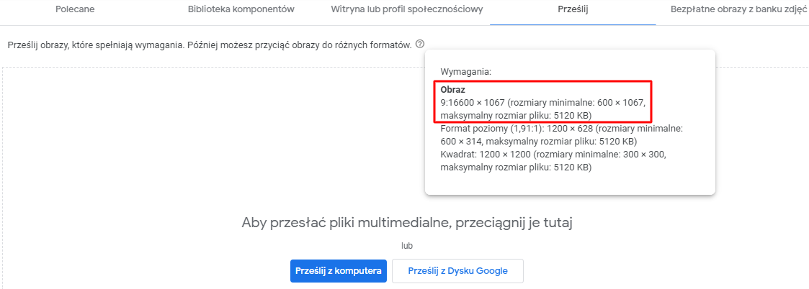809x289 pixels.
Task: Select the active Prześlij tab
Action: [573, 9]
